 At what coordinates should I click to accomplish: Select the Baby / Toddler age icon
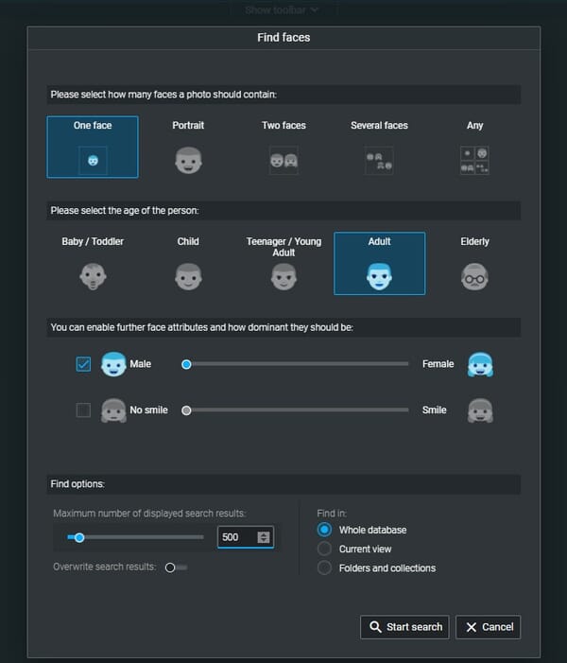pyautogui.click(x=93, y=276)
